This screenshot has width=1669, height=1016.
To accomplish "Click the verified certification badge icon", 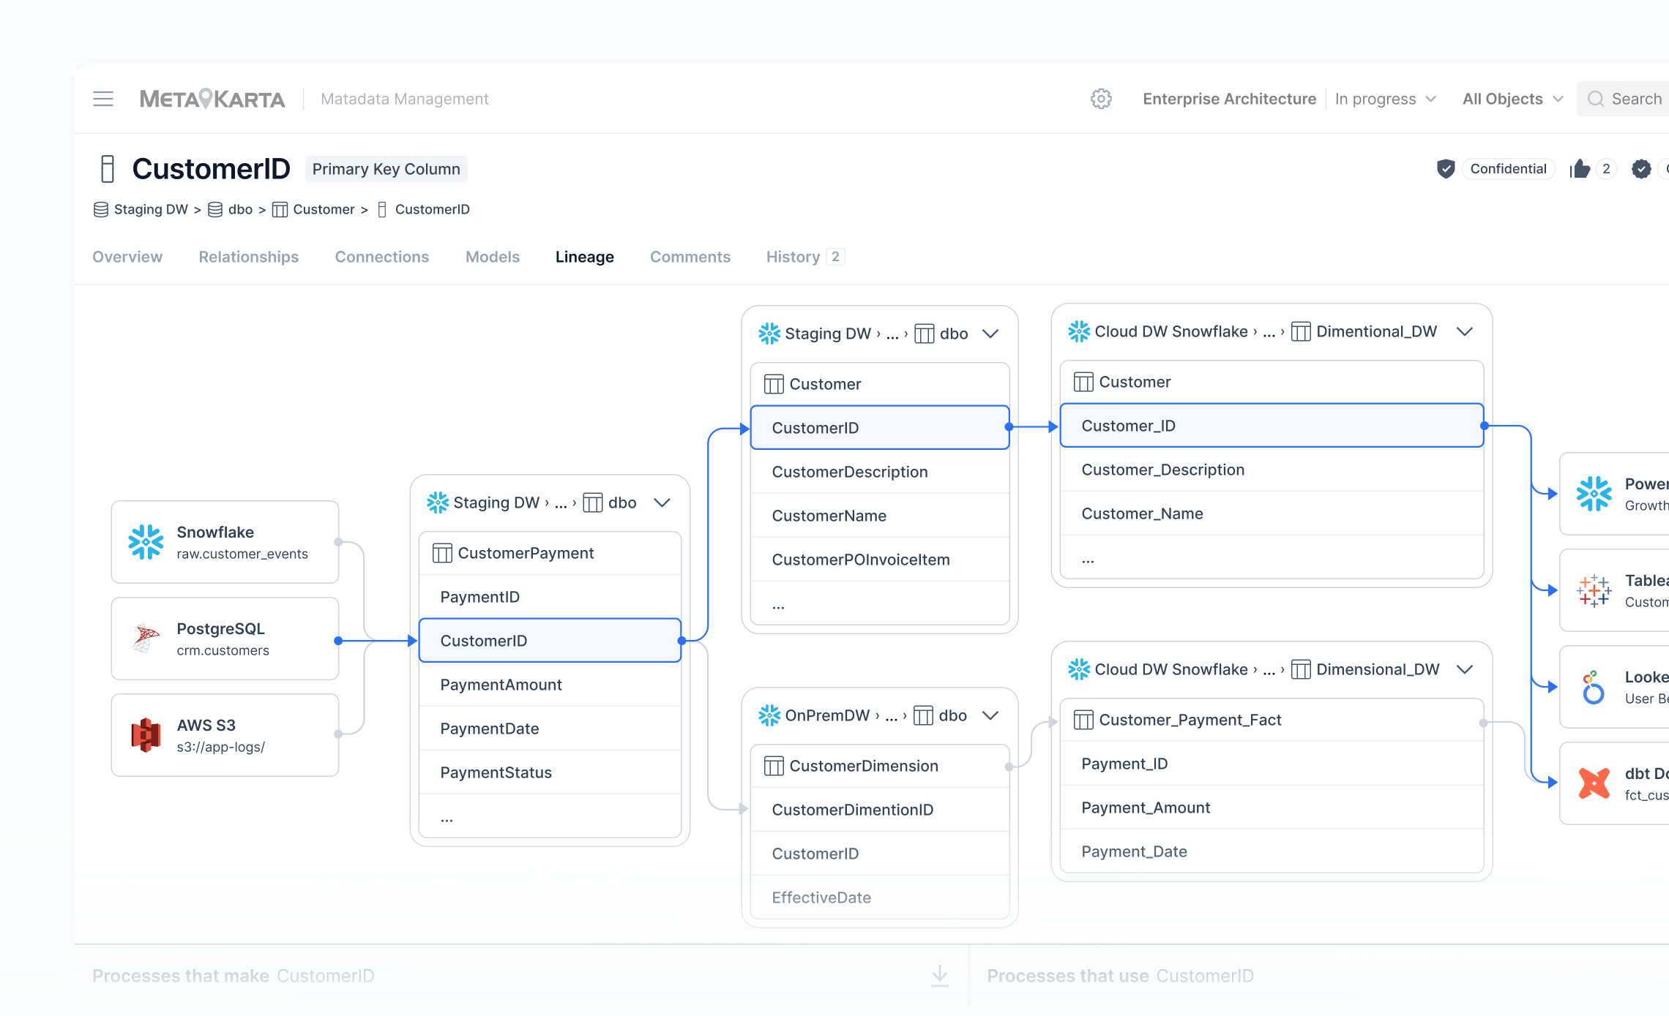I will point(1641,169).
